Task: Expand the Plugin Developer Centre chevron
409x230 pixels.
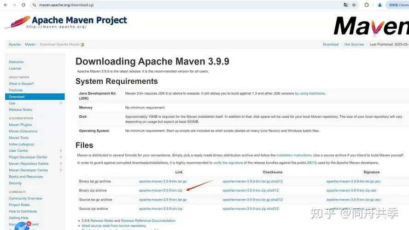Action: coord(61,157)
